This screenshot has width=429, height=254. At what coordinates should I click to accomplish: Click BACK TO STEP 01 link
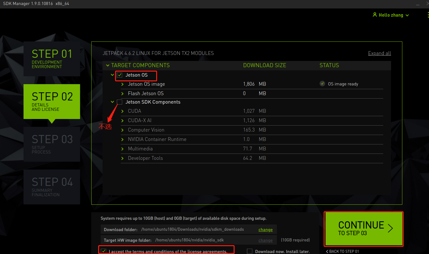[x=342, y=251]
